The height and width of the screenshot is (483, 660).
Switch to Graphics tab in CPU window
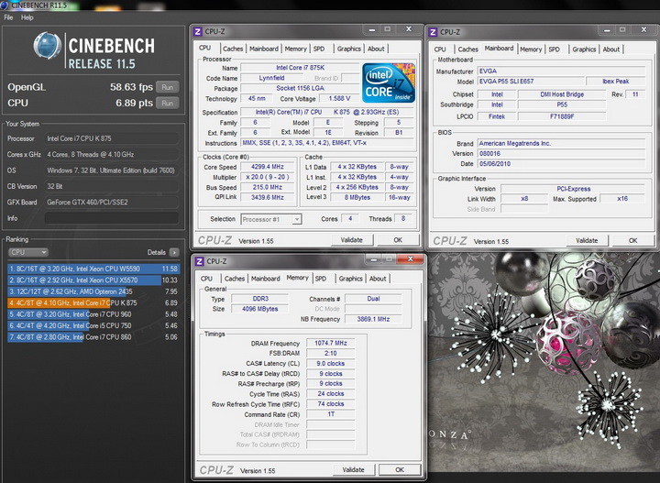tap(349, 49)
